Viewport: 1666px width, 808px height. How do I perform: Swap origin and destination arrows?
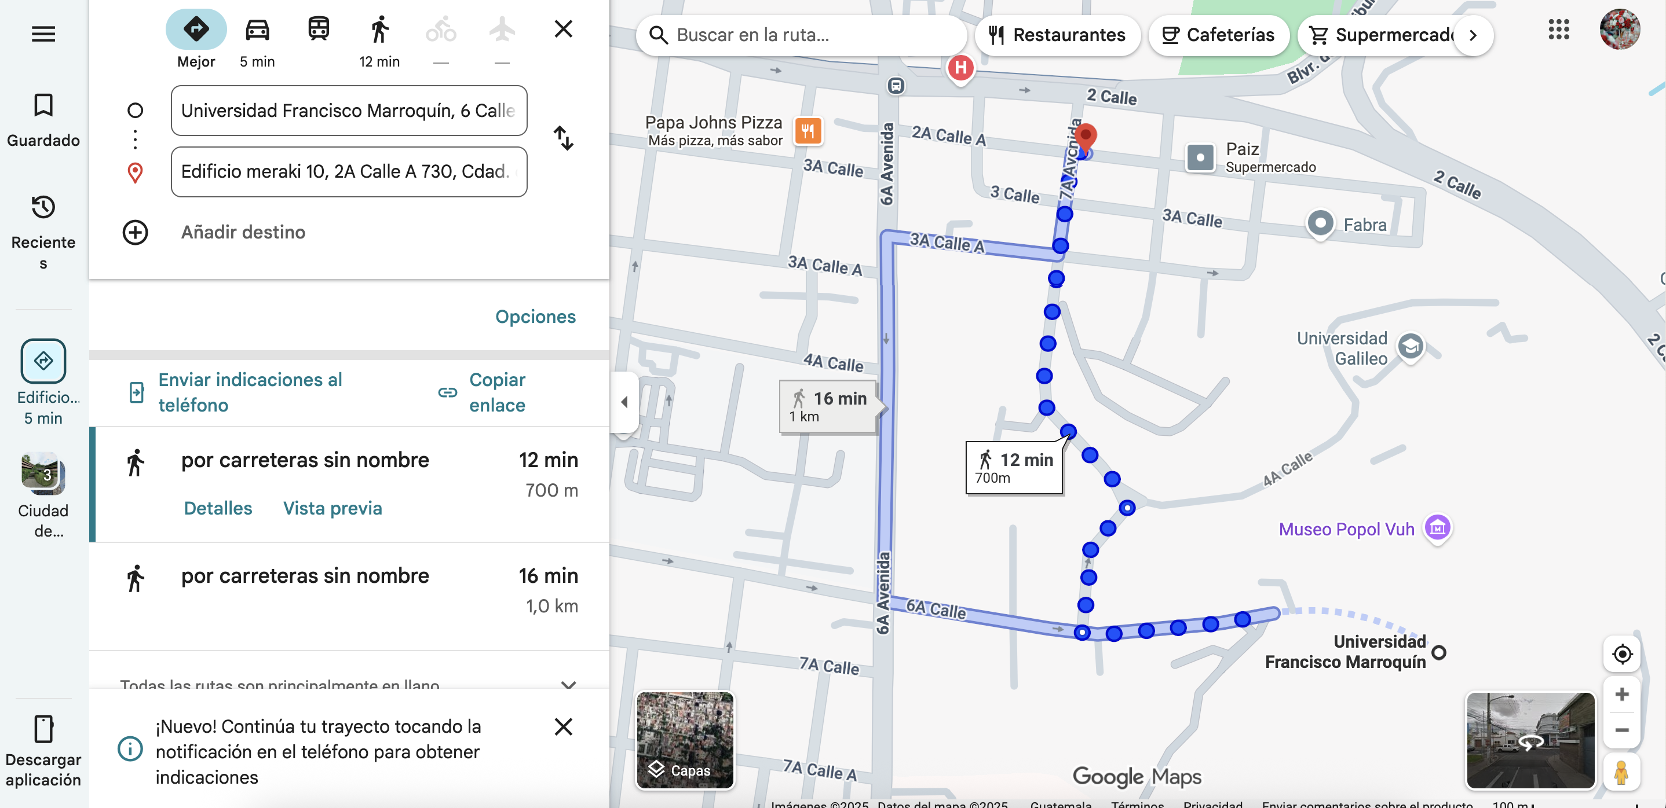point(563,138)
